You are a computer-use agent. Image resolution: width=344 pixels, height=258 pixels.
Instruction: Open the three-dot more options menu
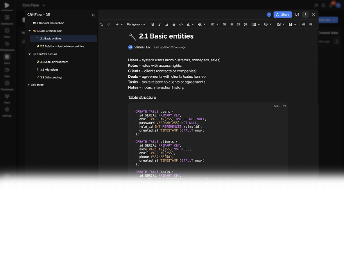pyautogui.click(x=305, y=14)
